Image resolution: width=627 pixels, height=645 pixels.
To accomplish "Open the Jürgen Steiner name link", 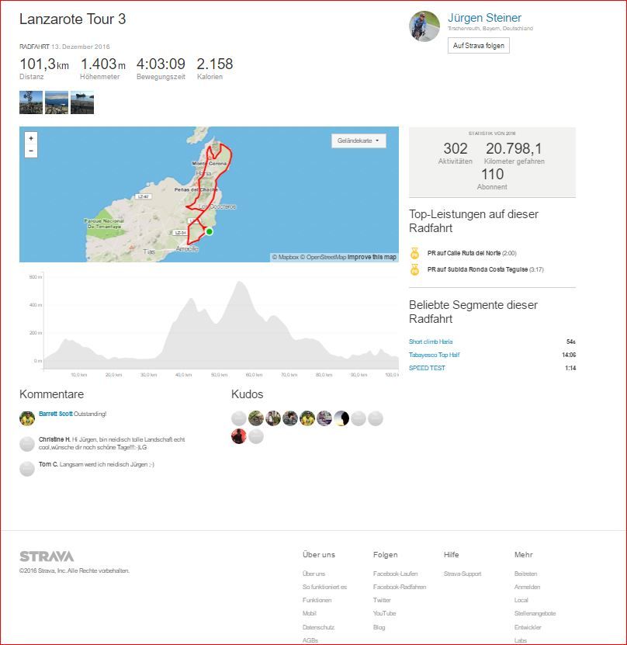I will click(484, 18).
